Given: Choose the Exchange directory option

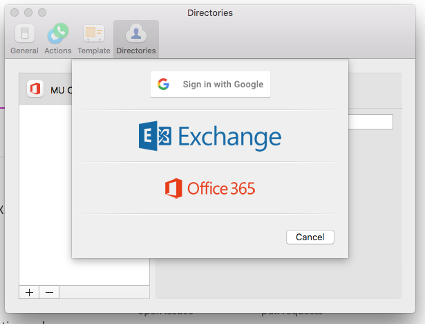Looking at the screenshot, I should pos(210,136).
